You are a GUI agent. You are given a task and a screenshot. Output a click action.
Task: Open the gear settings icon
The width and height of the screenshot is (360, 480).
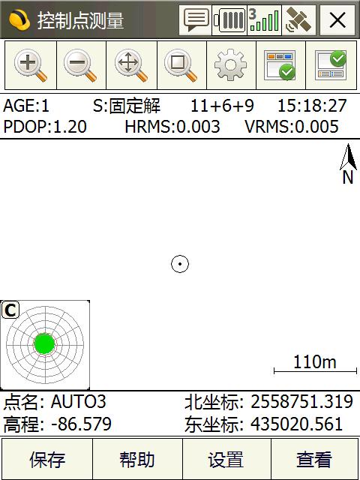click(x=231, y=65)
